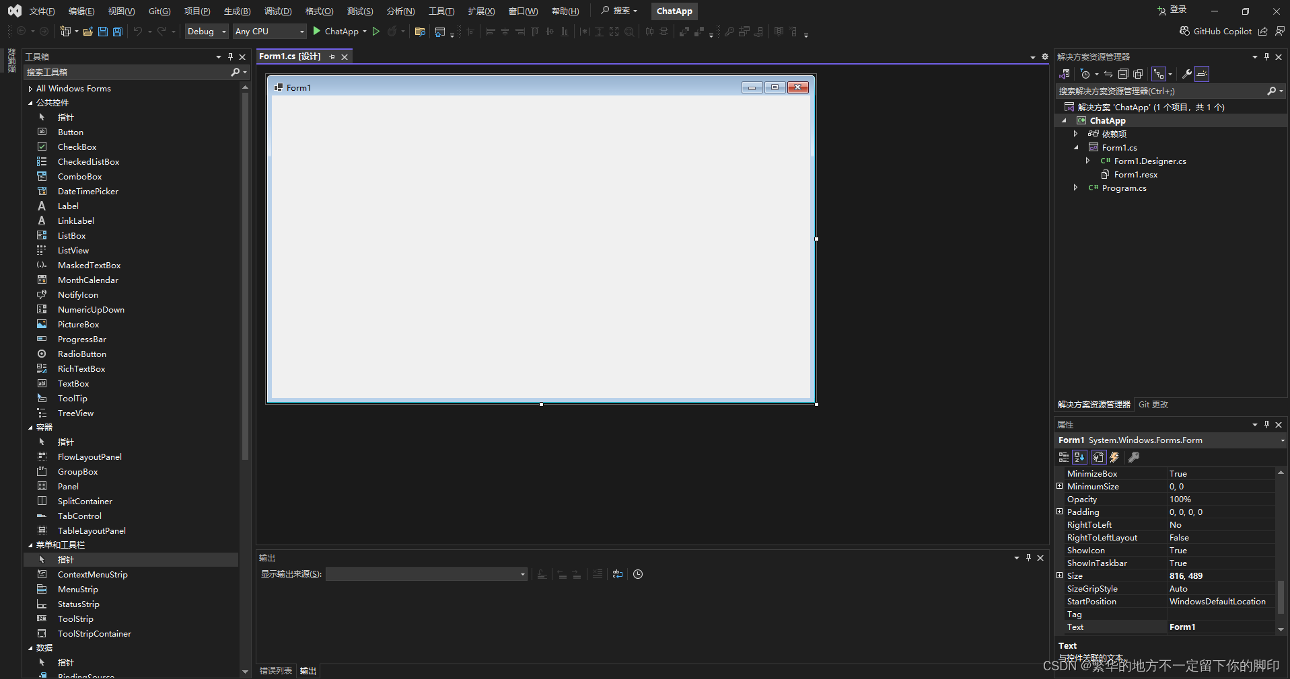Select Form1.resx in Solution Explorer
This screenshot has height=679, width=1290.
[x=1136, y=175]
